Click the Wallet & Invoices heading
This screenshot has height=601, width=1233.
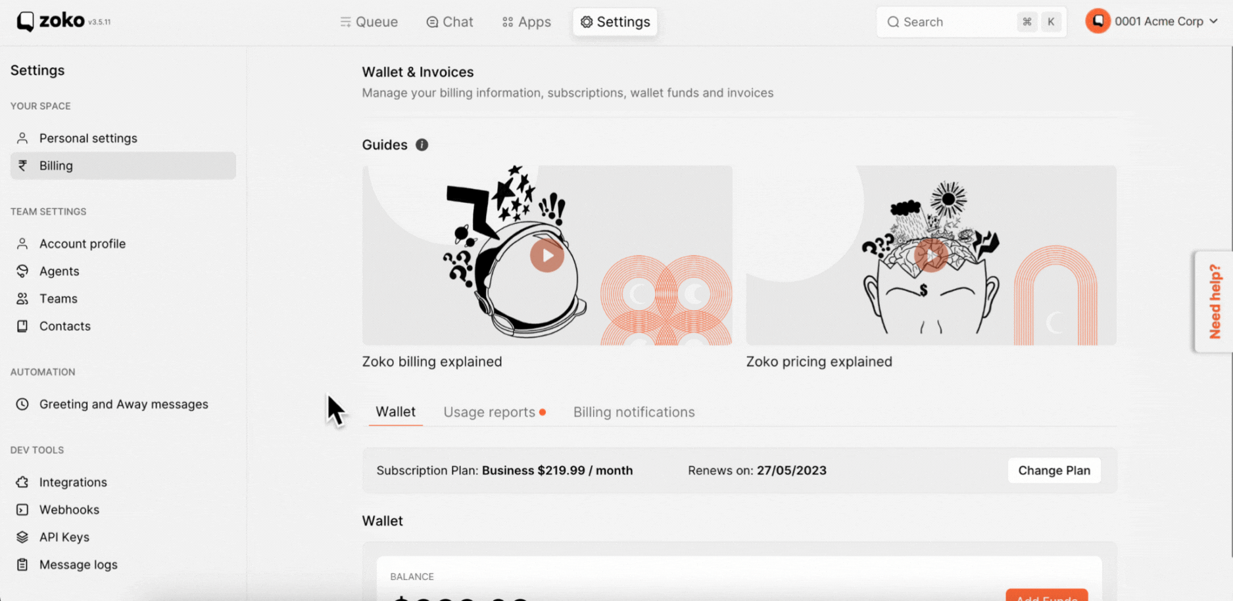418,72
